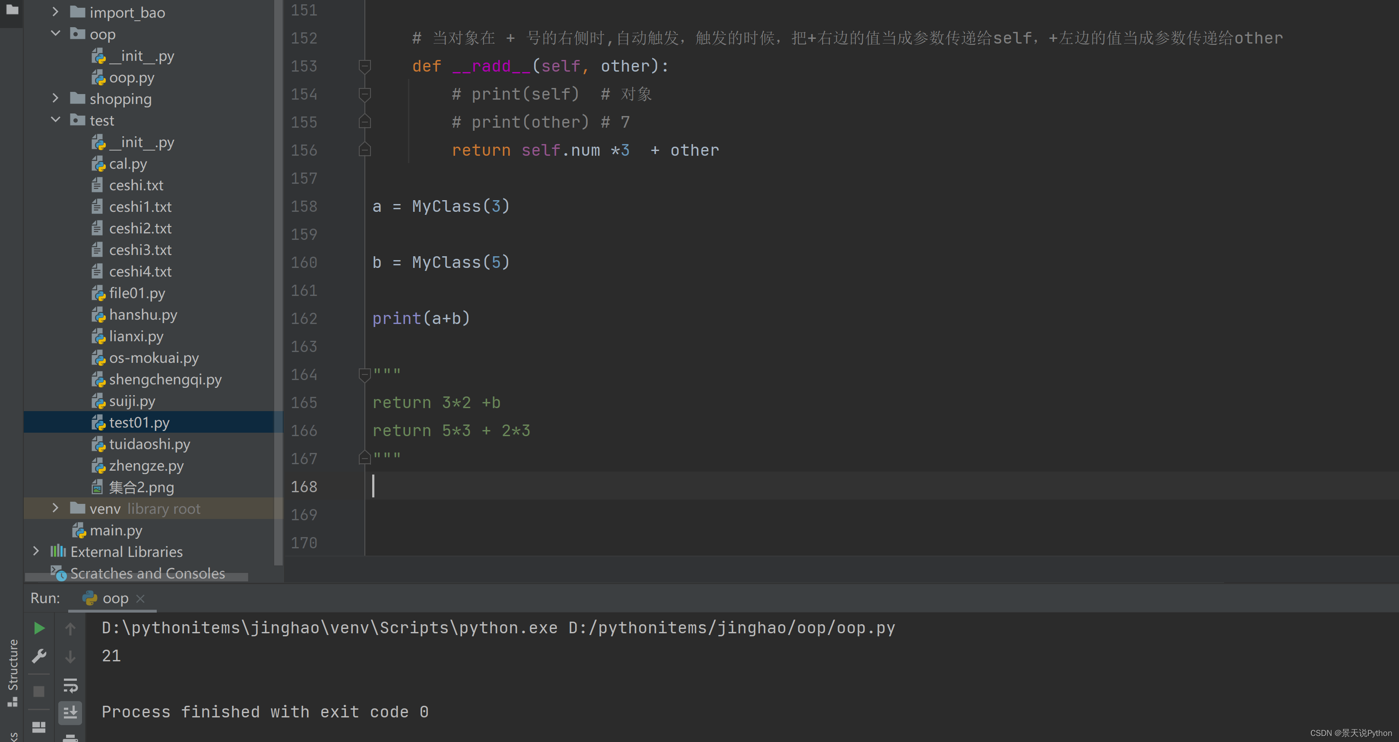Open tuidaoshi.py in project tree
Screen dimensions: 1399x742
141,444
